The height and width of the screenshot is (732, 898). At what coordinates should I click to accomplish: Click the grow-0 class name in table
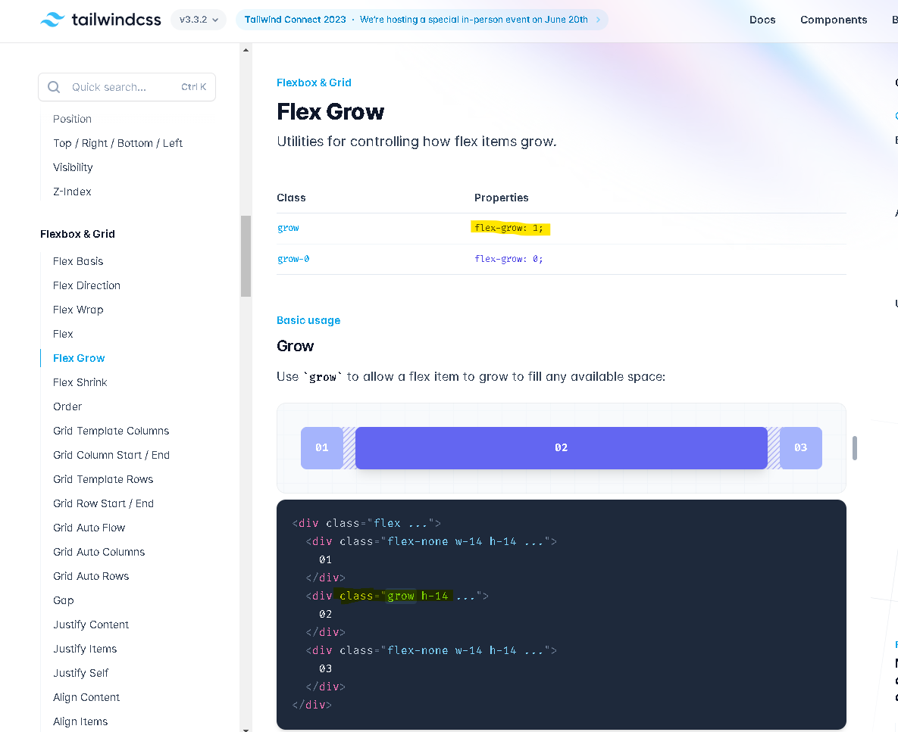click(293, 258)
